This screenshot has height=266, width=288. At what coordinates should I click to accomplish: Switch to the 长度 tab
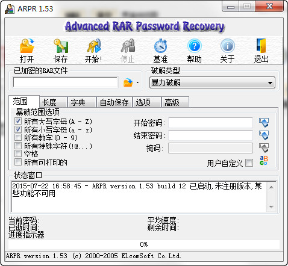[x=53, y=102]
